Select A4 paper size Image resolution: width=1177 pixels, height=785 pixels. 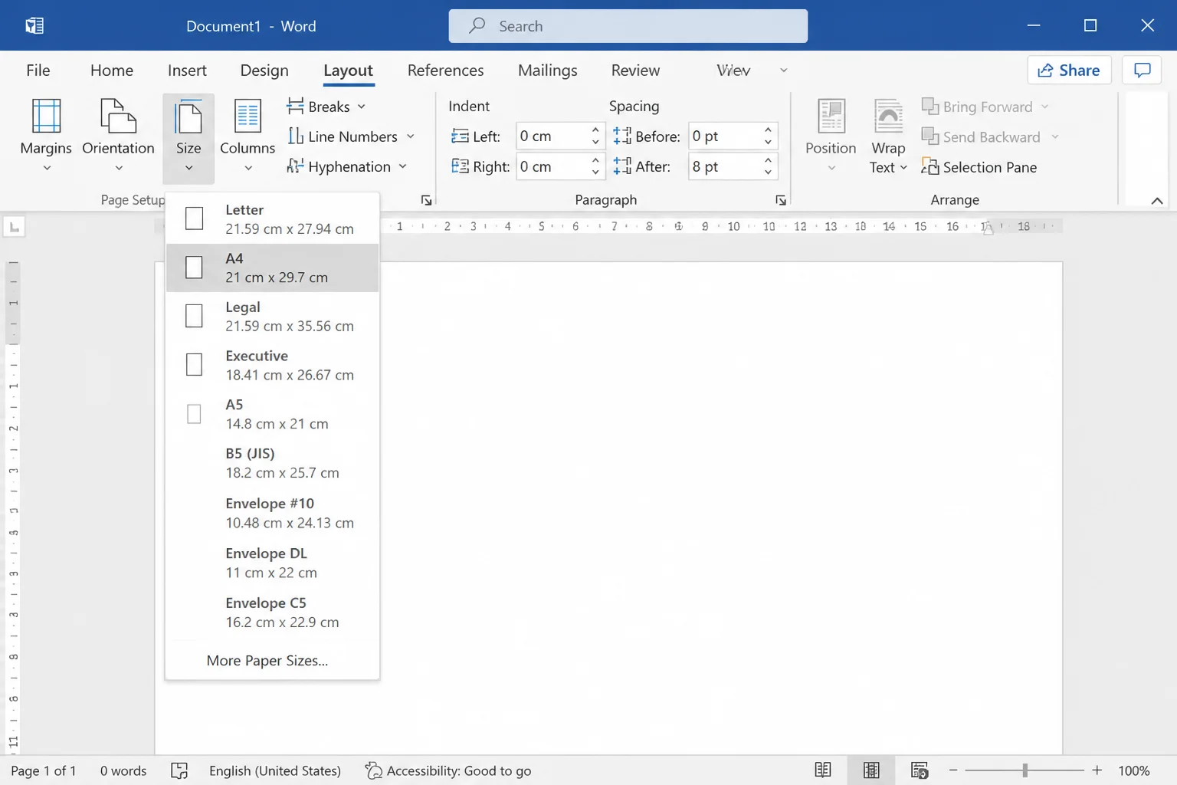coord(272,268)
